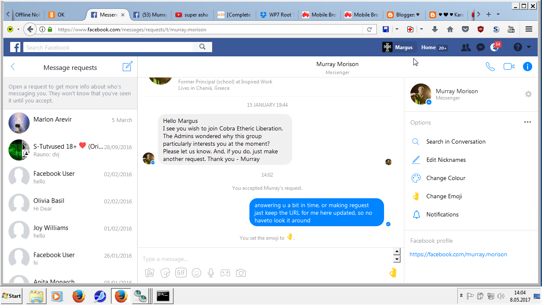Start a game from composer

225,273
